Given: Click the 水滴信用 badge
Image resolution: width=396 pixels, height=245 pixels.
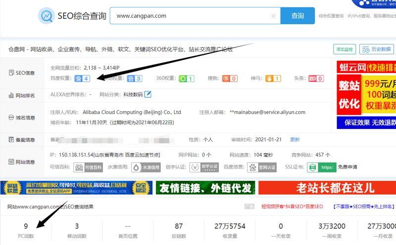Looking at the screenshot, I should [146, 167].
